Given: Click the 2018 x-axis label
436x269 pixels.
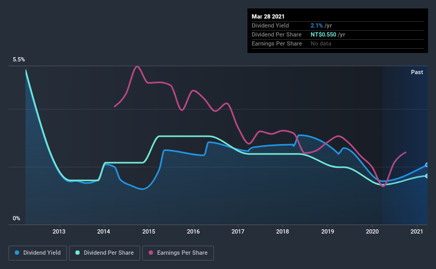Looking at the screenshot, I should click(x=283, y=231).
